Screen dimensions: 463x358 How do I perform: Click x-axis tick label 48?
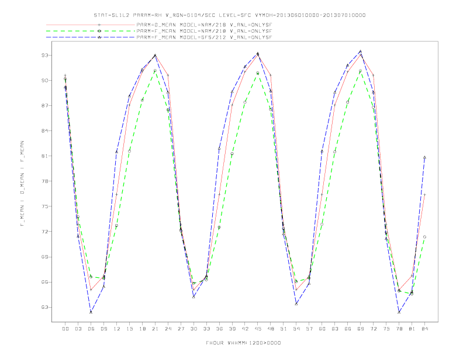[271, 329]
